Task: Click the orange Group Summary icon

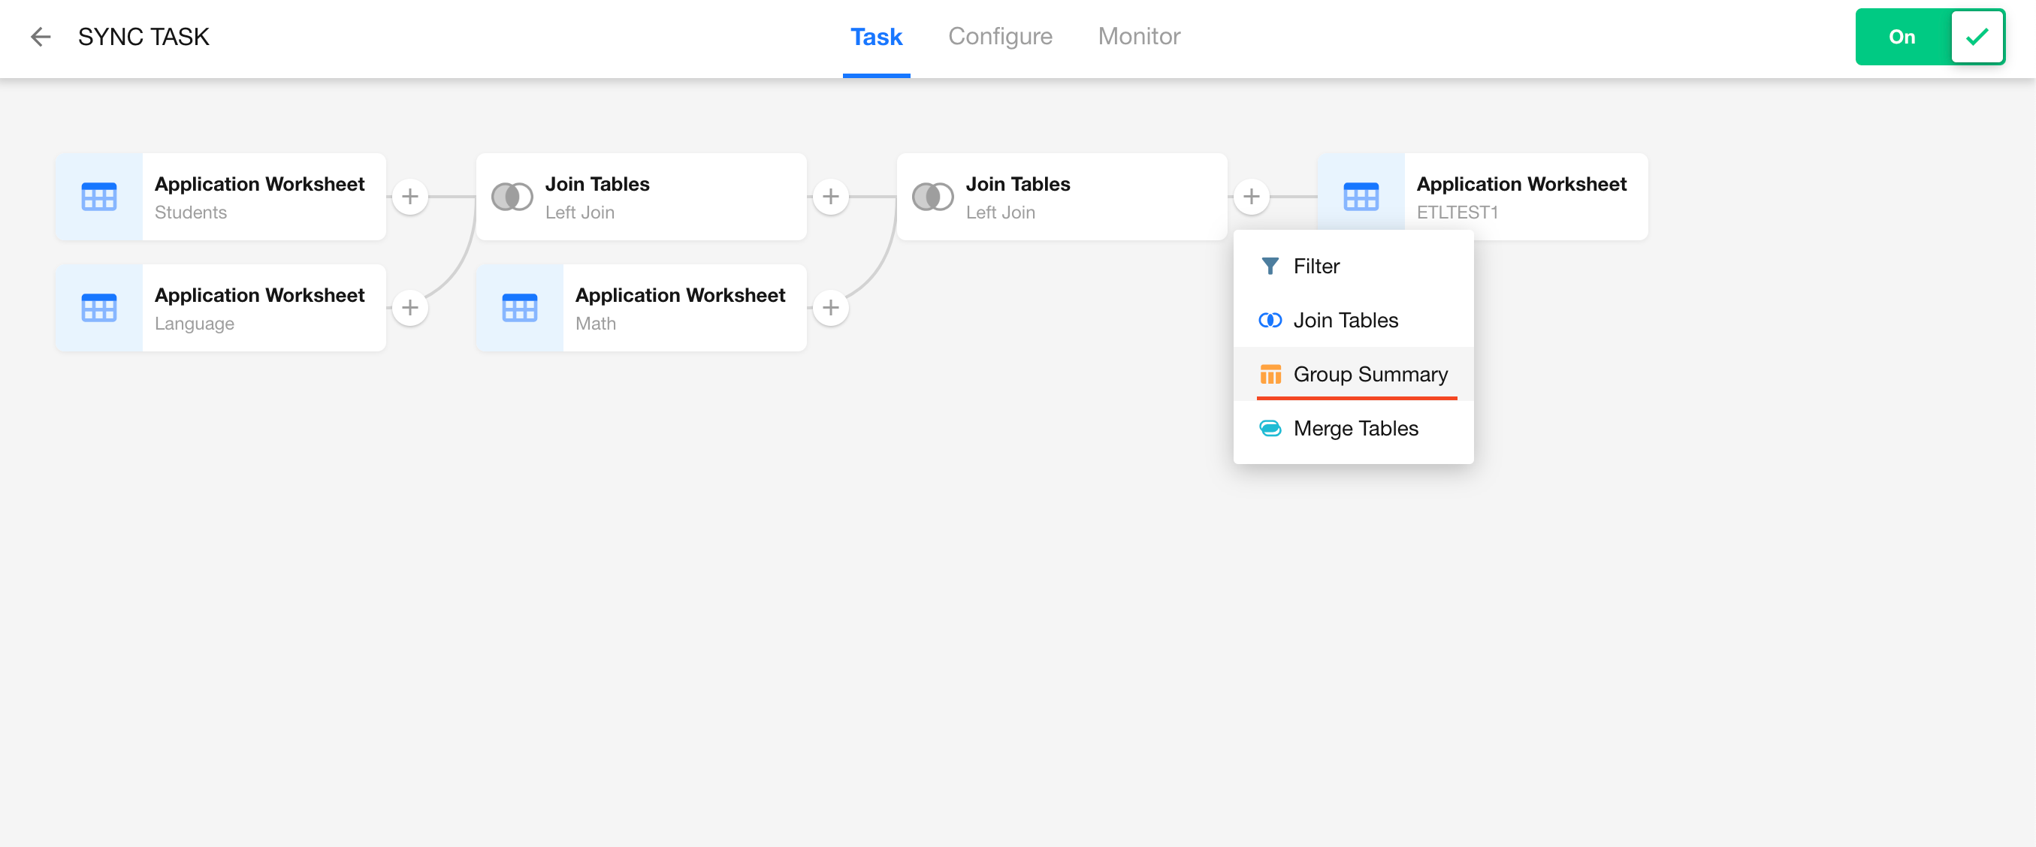Action: [1270, 374]
